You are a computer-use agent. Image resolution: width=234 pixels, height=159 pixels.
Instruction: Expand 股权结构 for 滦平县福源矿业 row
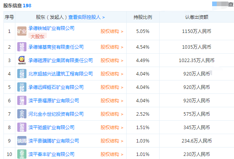[112, 101]
